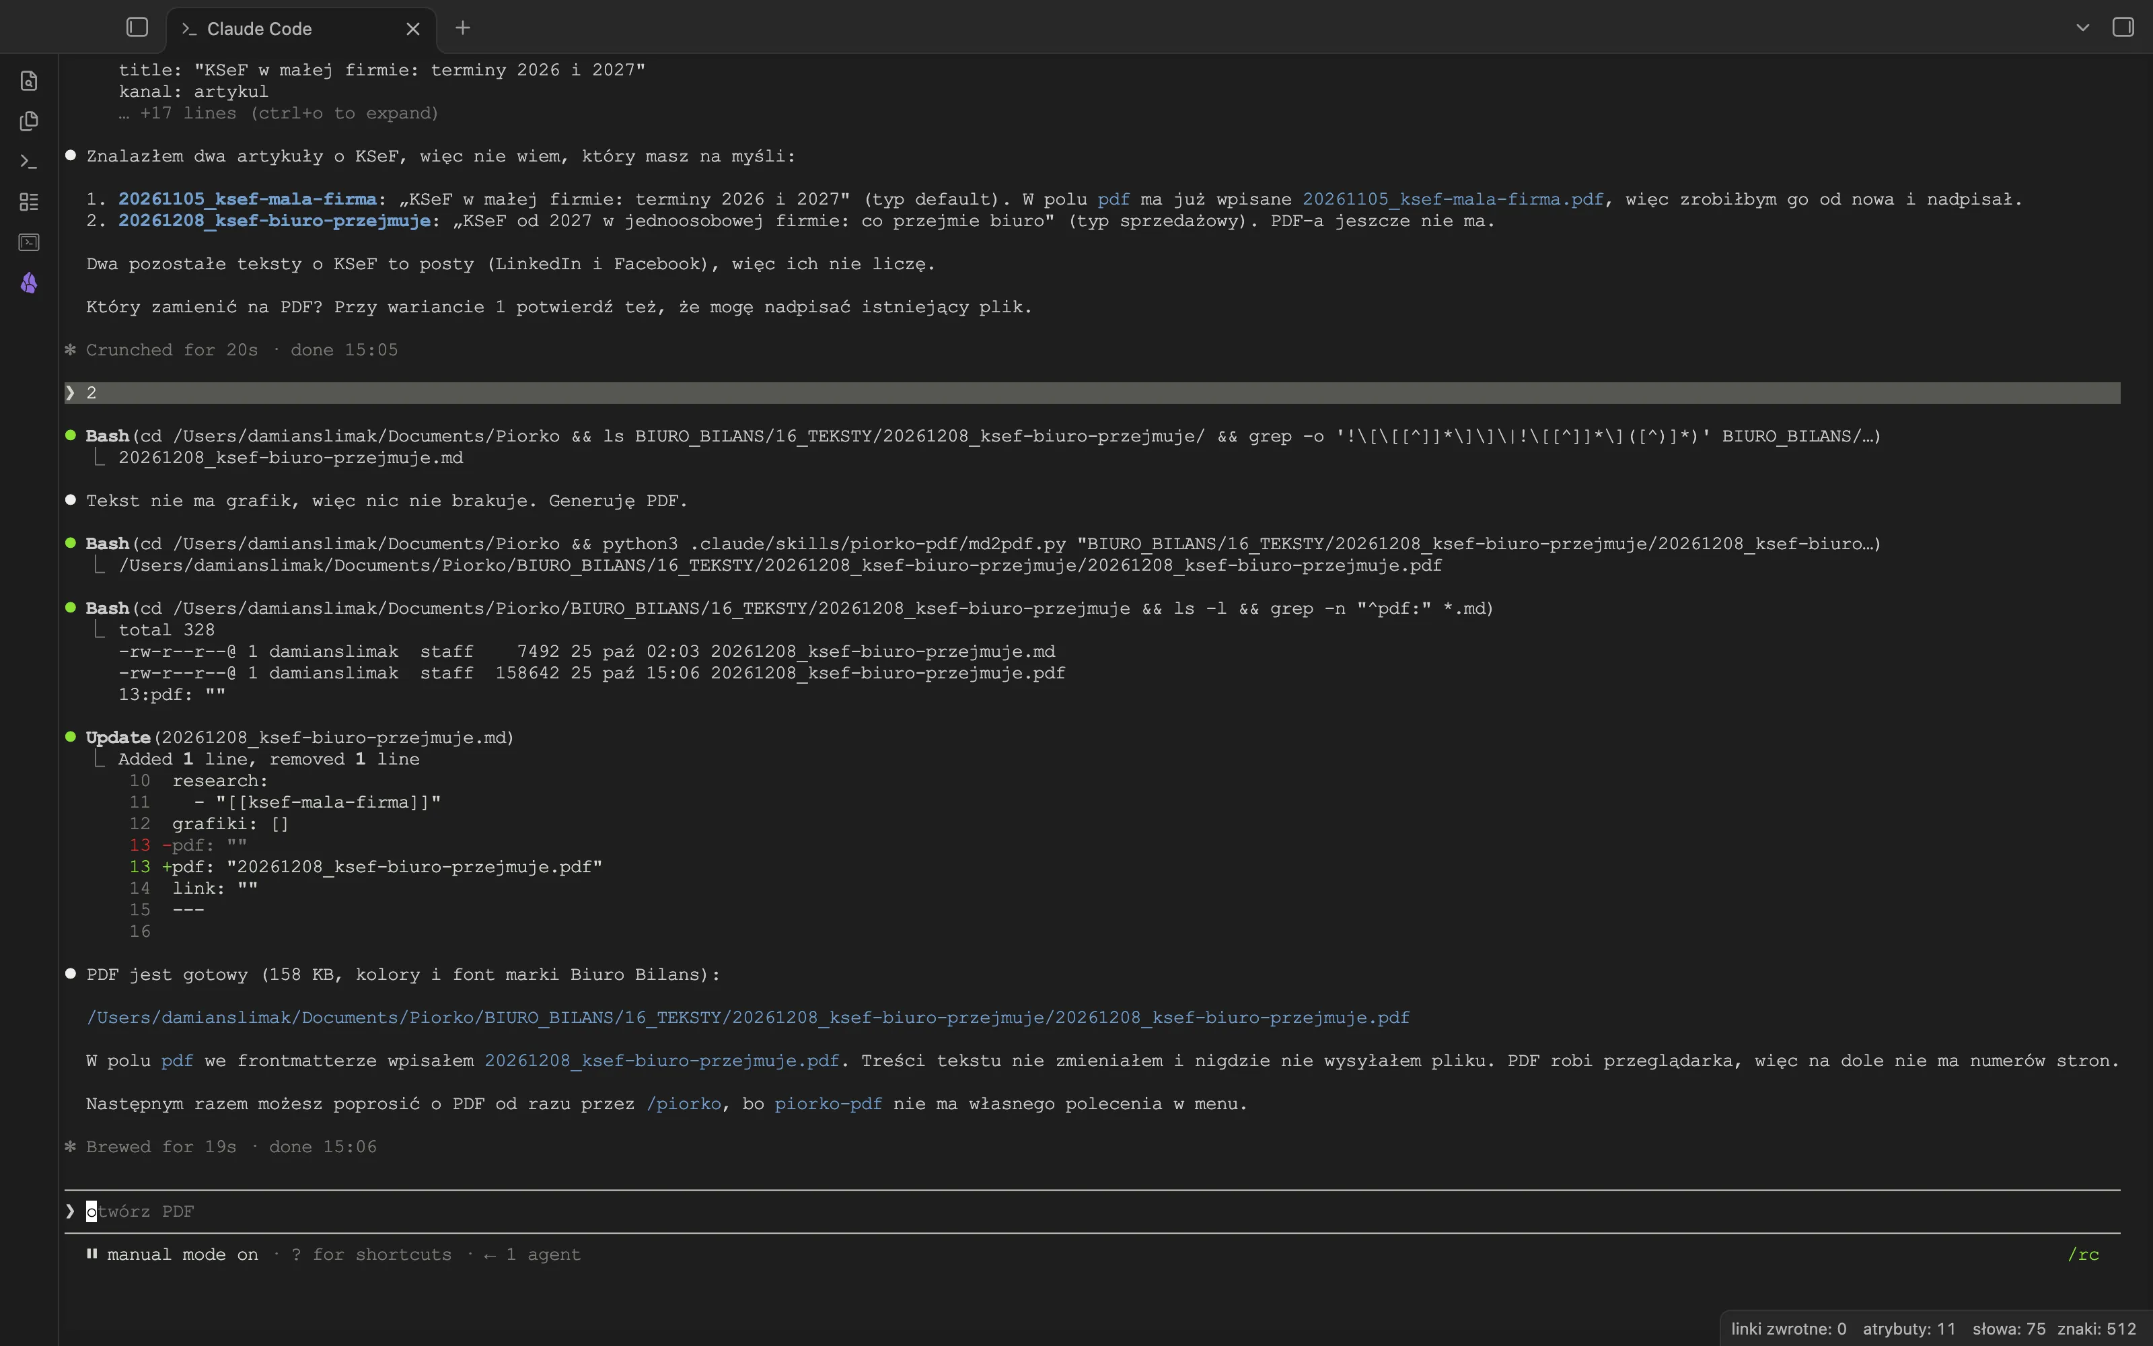Open the file search icon in sidebar
The height and width of the screenshot is (1346, 2153).
coord(28,81)
